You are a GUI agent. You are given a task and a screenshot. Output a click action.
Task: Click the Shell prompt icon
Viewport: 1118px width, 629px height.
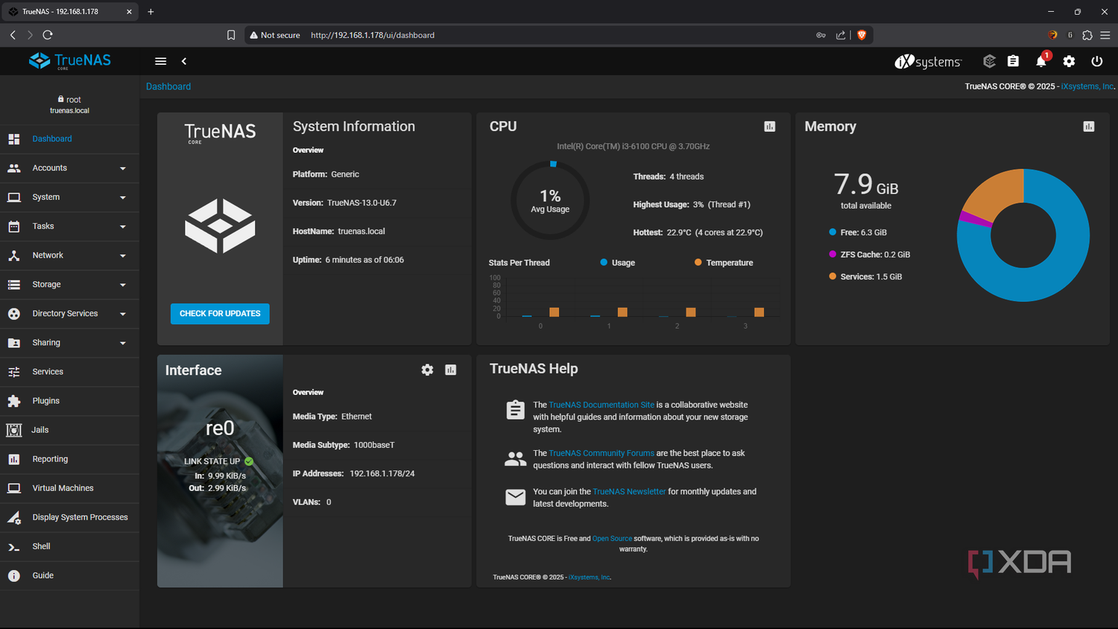click(14, 547)
